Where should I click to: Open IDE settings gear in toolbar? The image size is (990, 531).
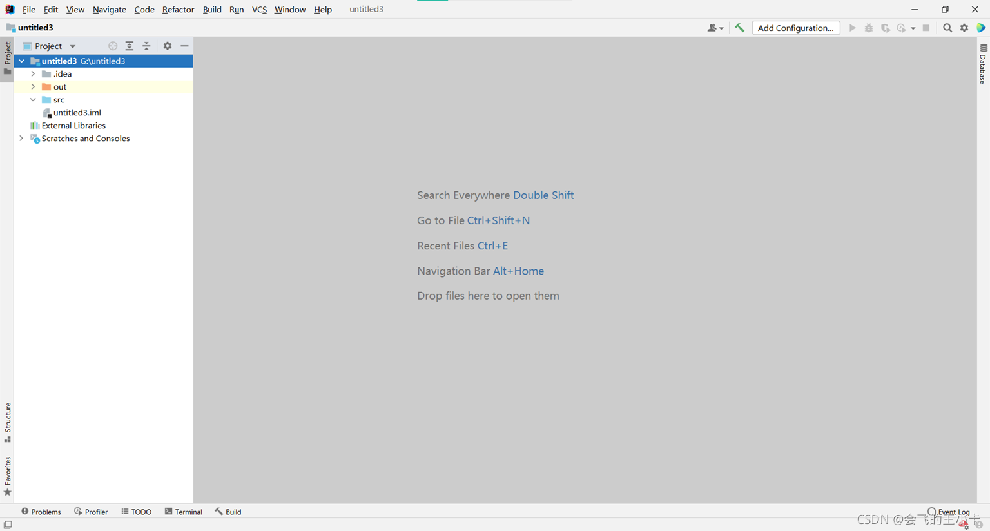point(964,28)
